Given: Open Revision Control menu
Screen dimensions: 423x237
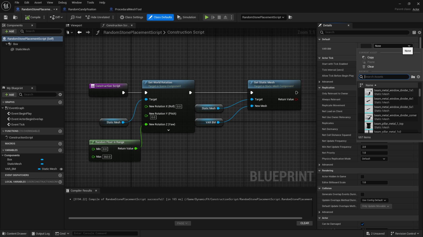Looking at the screenshot, I should click(405, 234).
